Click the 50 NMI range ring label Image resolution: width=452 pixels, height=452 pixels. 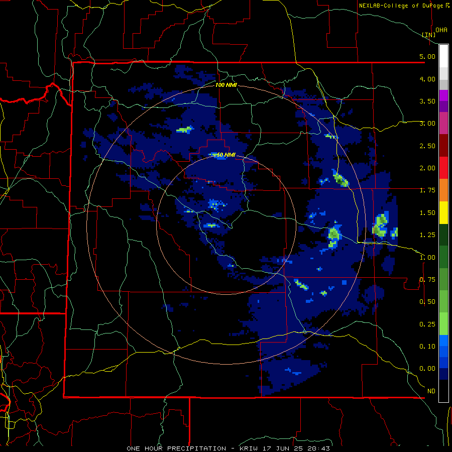pos(226,155)
